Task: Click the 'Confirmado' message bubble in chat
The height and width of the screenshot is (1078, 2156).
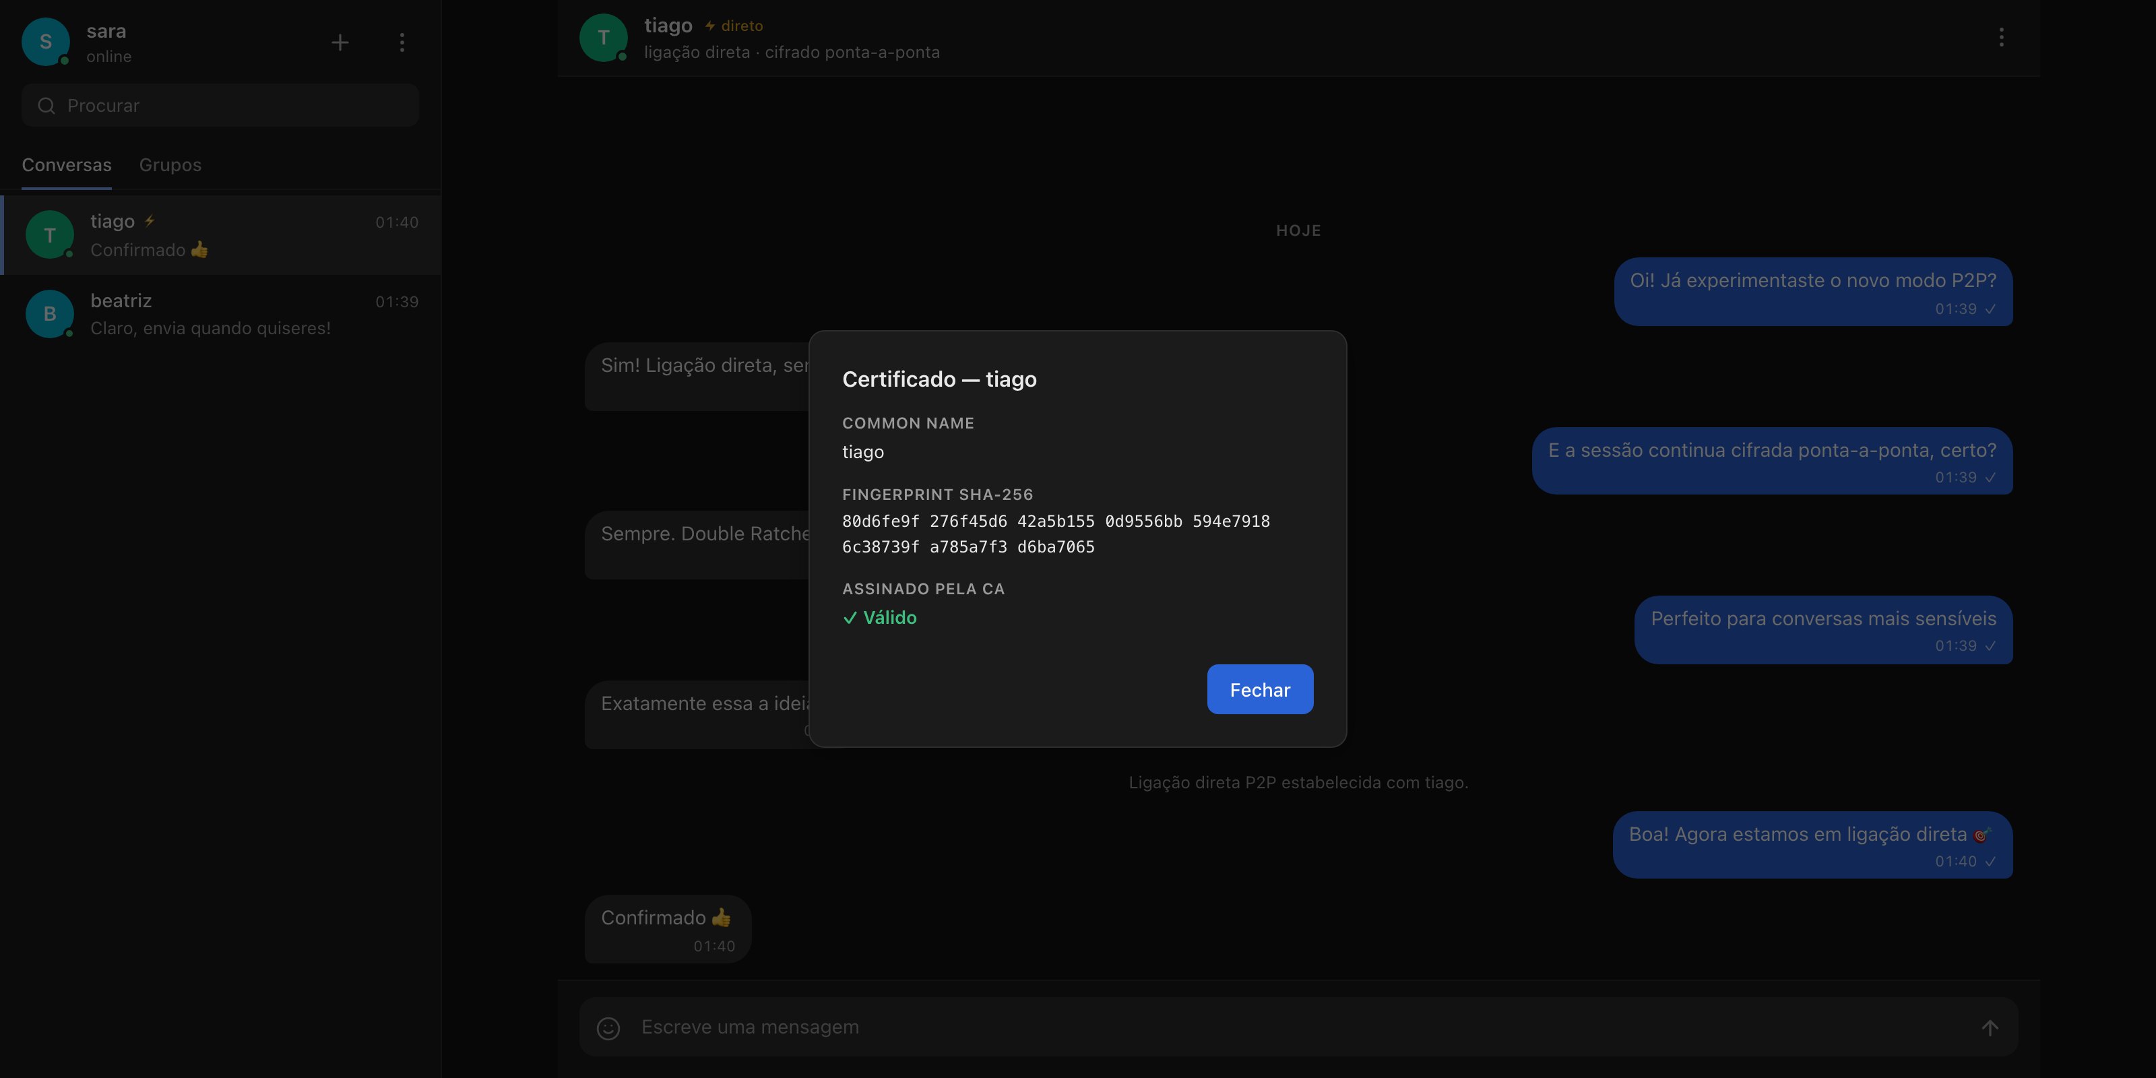Action: (667, 929)
